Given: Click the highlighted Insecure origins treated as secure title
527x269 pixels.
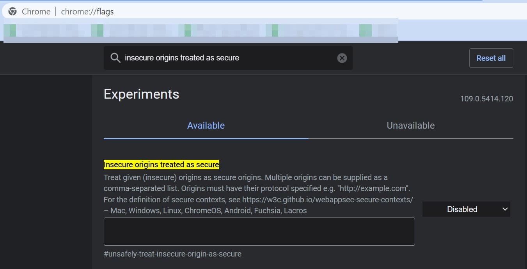Looking at the screenshot, I should pyautogui.click(x=161, y=165).
